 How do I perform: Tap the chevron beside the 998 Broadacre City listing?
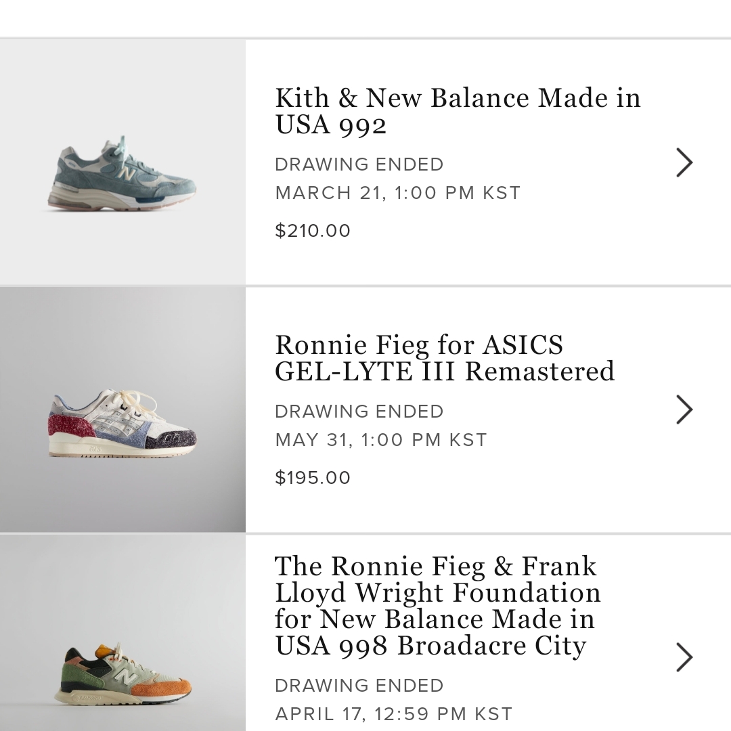click(684, 657)
